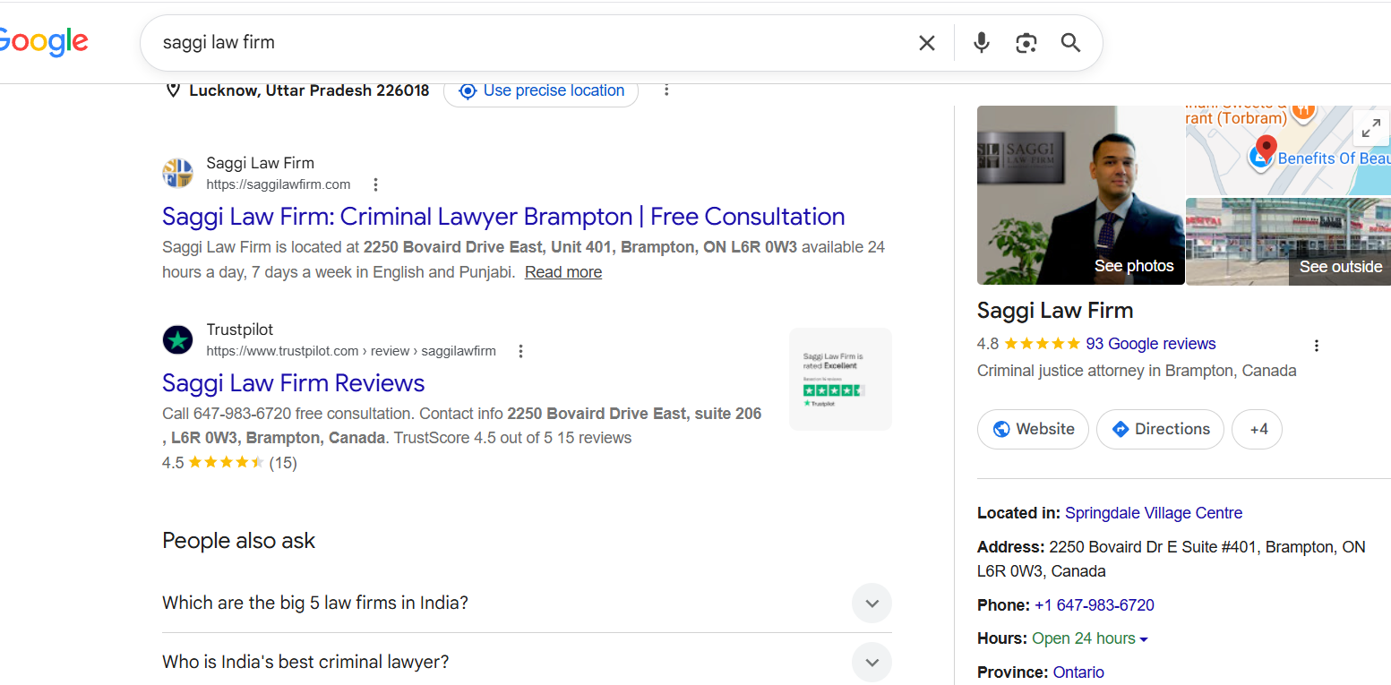Screen dimensions: 1391x685
Task: Call the phone number +1 647-983-6720
Action: [x=1095, y=605]
